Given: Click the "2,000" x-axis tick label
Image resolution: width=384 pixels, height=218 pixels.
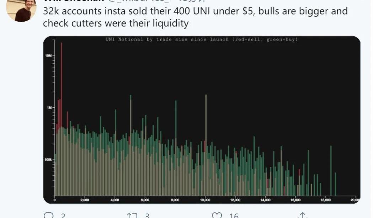Looking at the screenshot, I should coord(85,200).
